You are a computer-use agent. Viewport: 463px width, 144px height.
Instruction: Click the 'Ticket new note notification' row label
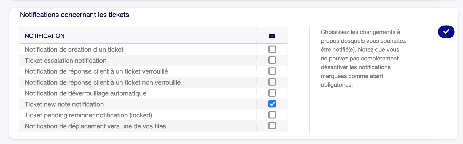click(x=64, y=104)
